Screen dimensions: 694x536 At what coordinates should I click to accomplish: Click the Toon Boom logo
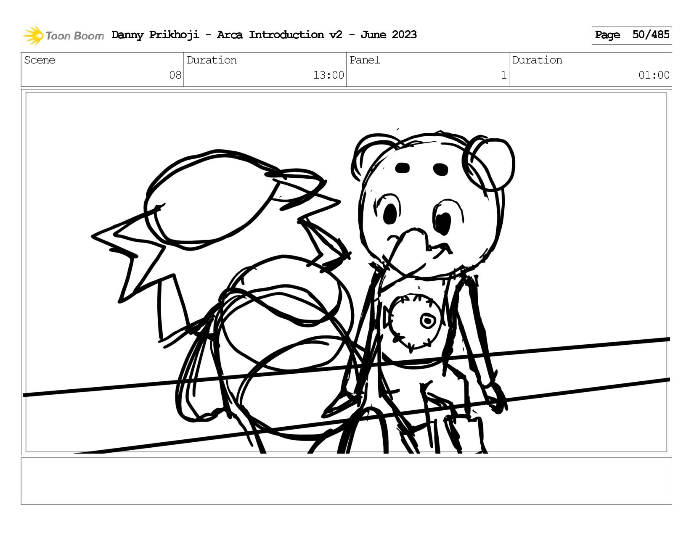63,35
